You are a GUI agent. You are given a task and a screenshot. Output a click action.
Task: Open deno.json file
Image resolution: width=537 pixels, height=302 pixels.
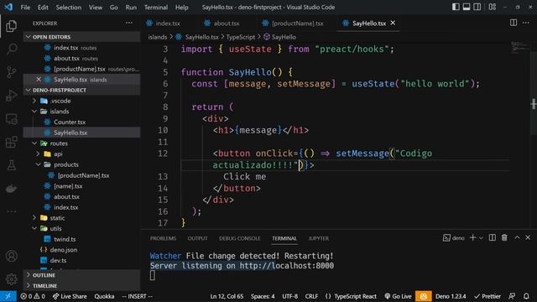click(x=64, y=250)
